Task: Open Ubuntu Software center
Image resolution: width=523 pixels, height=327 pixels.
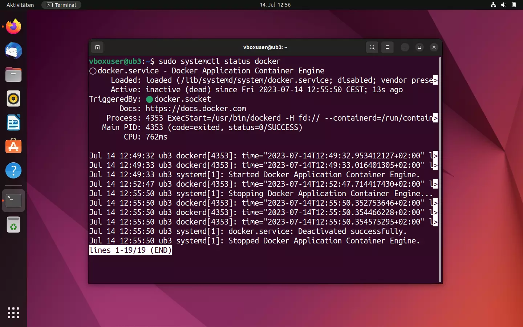Action: (x=13, y=146)
